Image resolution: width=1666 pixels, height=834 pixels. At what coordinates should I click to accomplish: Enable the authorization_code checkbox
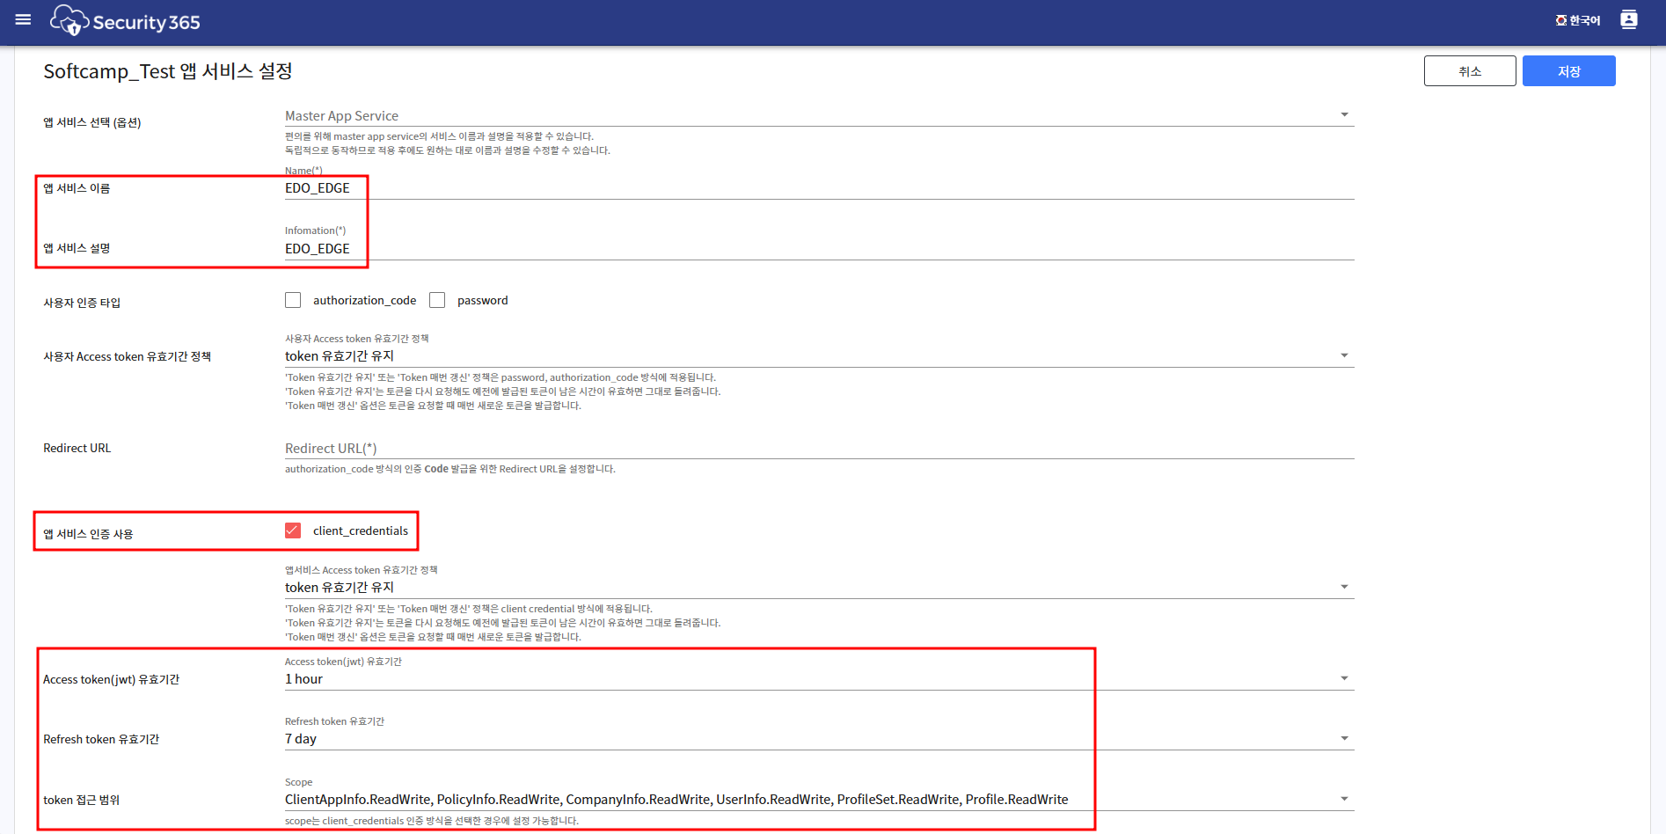(x=293, y=300)
